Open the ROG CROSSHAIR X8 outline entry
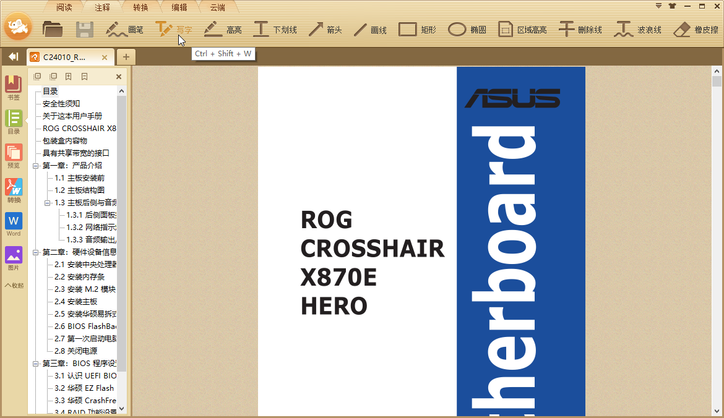This screenshot has width=724, height=418. (79, 128)
